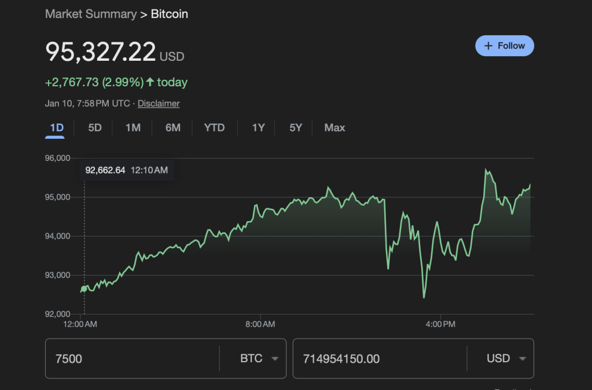Screen dimensions: 592x390
Task: Click the Market Summary breadcrumb
Action: point(91,14)
